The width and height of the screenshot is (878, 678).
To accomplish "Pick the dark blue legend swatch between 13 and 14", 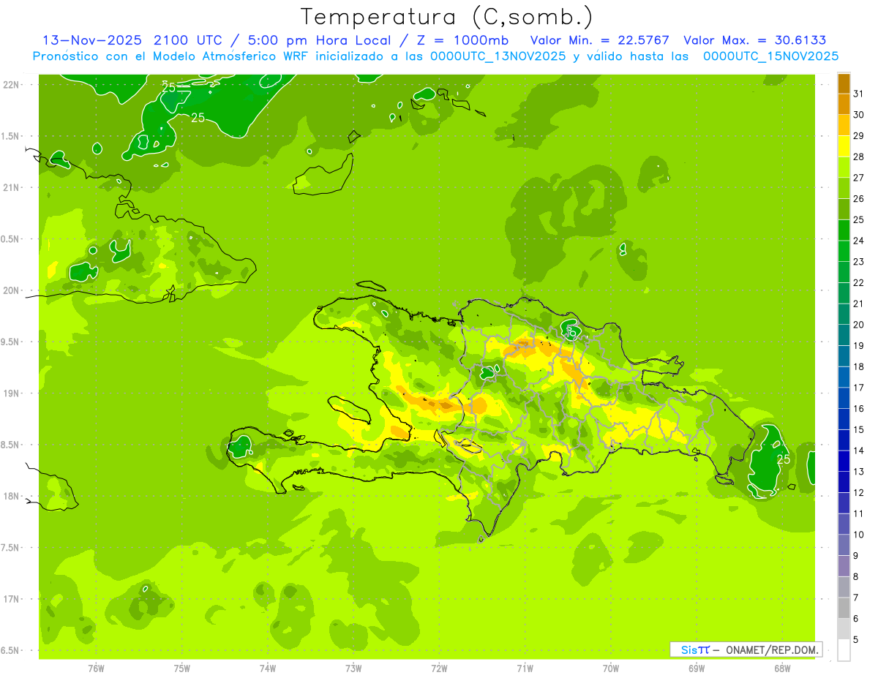I will click(844, 461).
